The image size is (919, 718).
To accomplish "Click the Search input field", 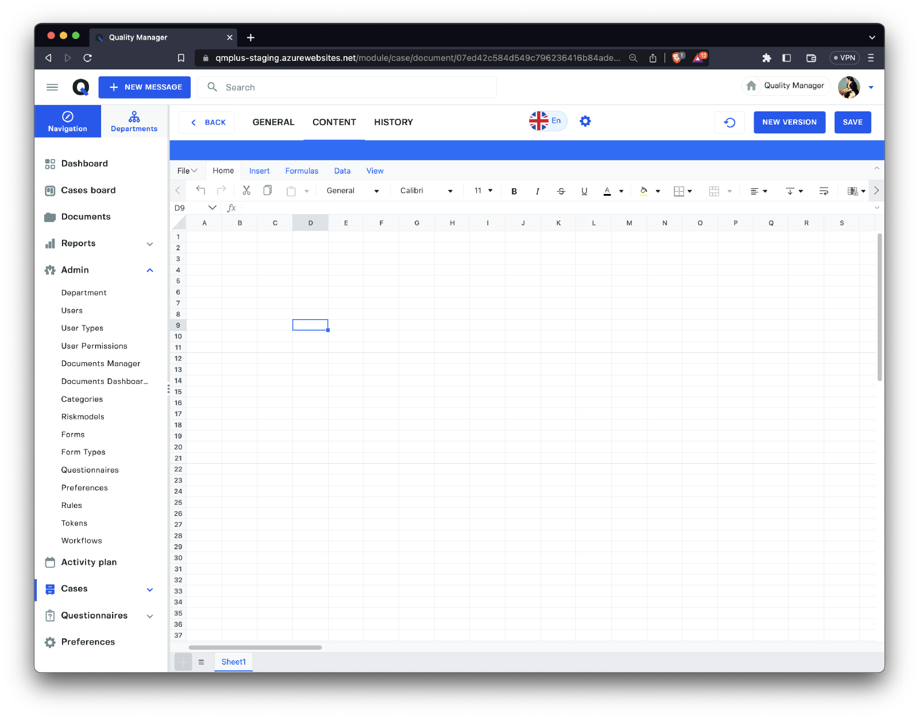I will tap(356, 87).
